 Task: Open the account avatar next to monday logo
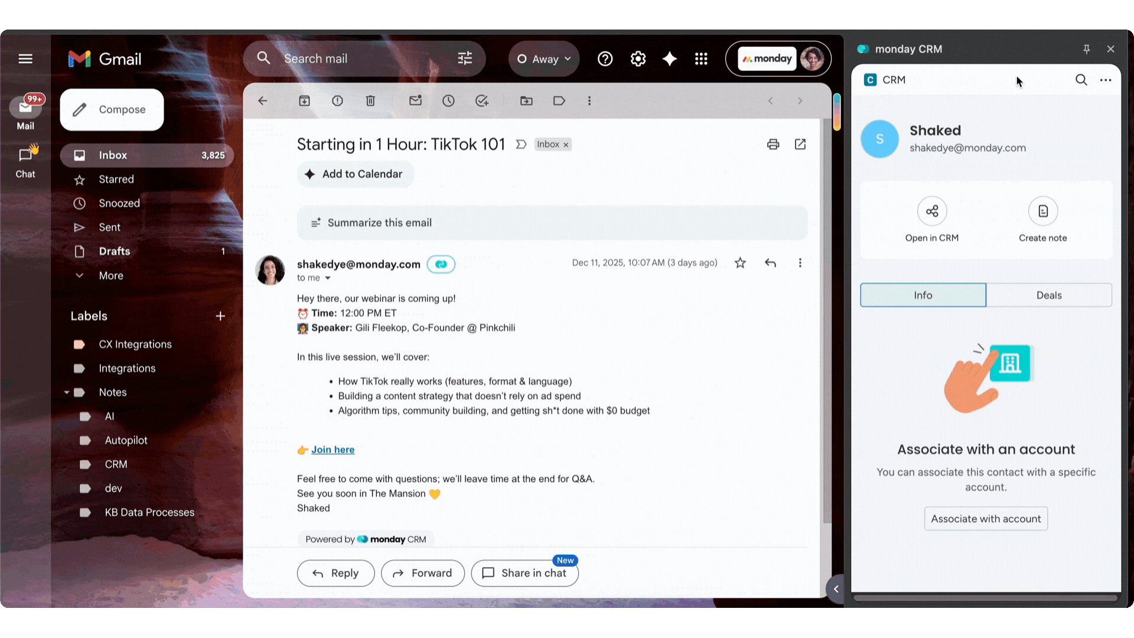(x=812, y=58)
